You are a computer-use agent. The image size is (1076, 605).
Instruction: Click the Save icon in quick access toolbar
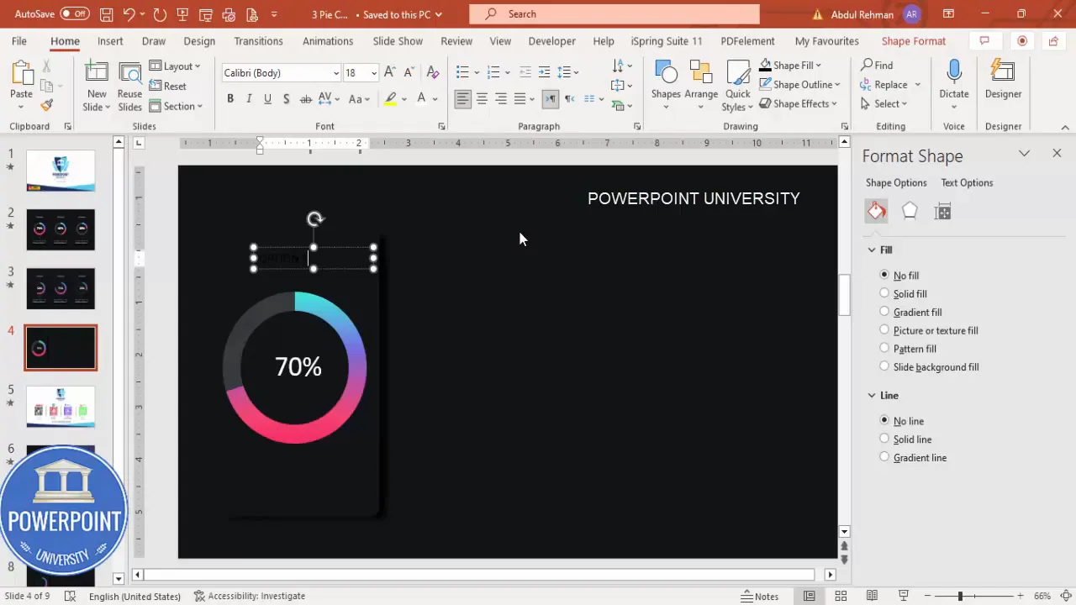tap(106, 14)
